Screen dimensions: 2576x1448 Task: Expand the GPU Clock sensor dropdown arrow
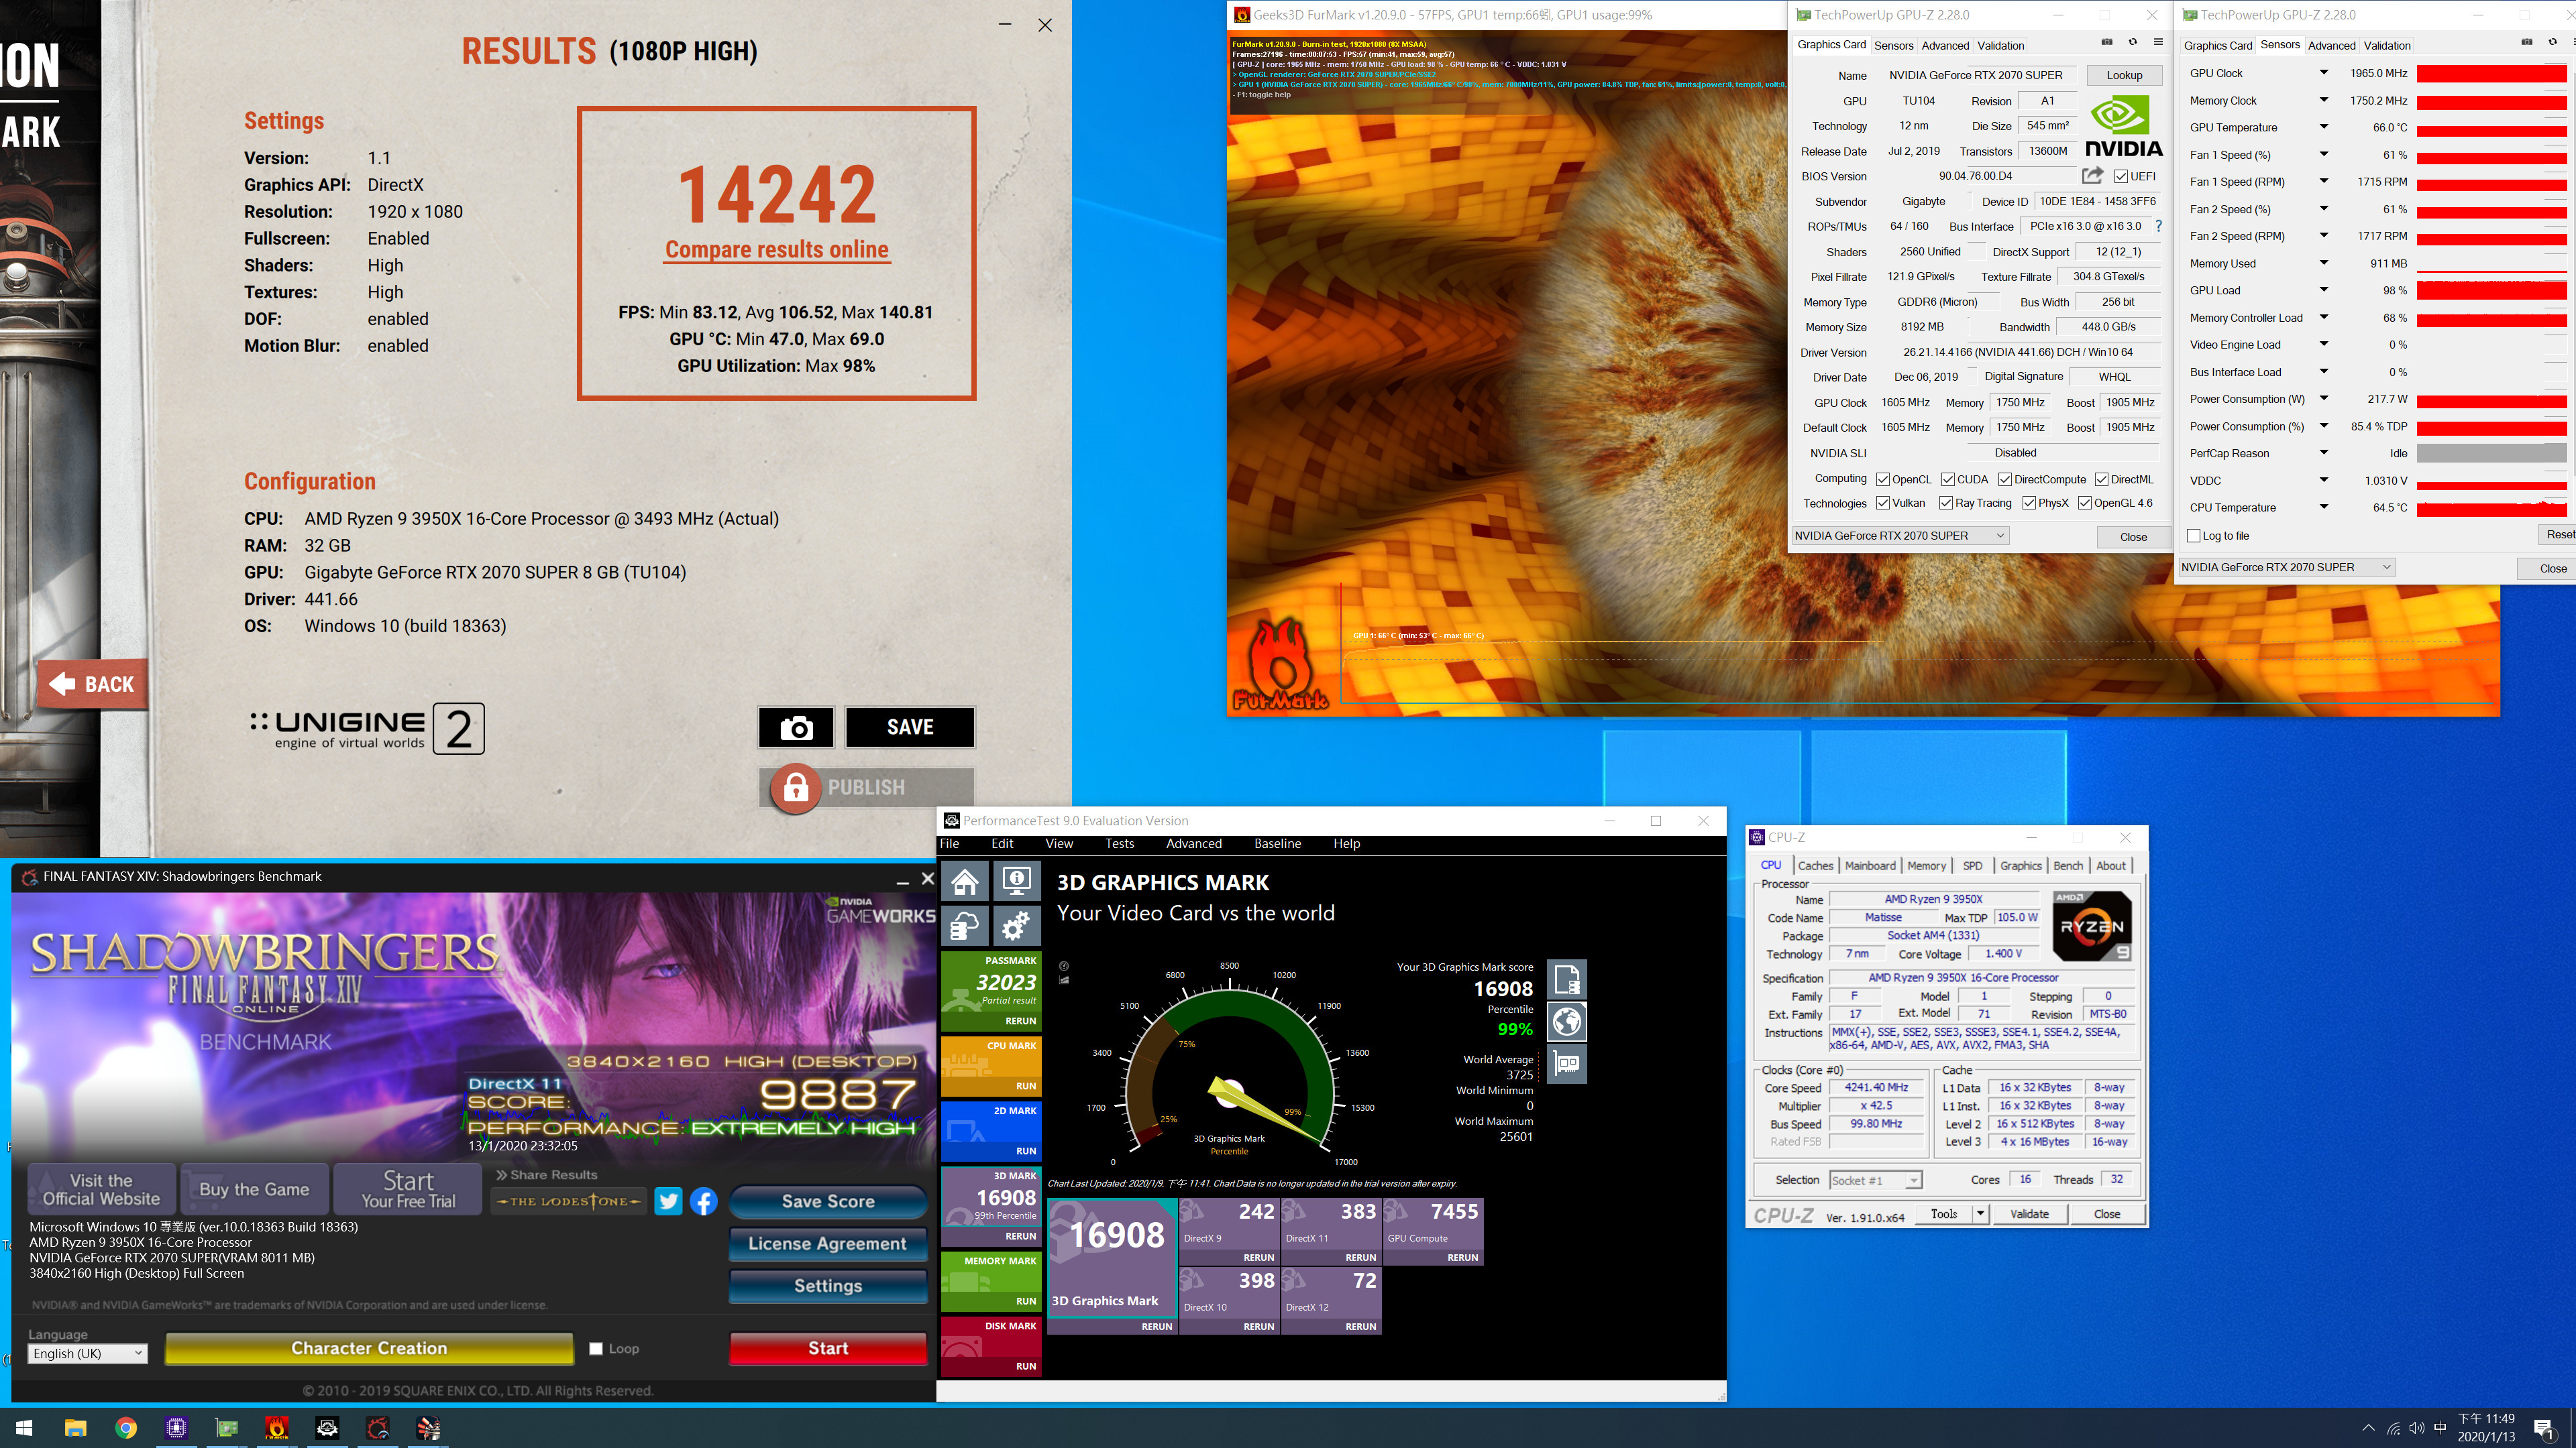point(2324,73)
